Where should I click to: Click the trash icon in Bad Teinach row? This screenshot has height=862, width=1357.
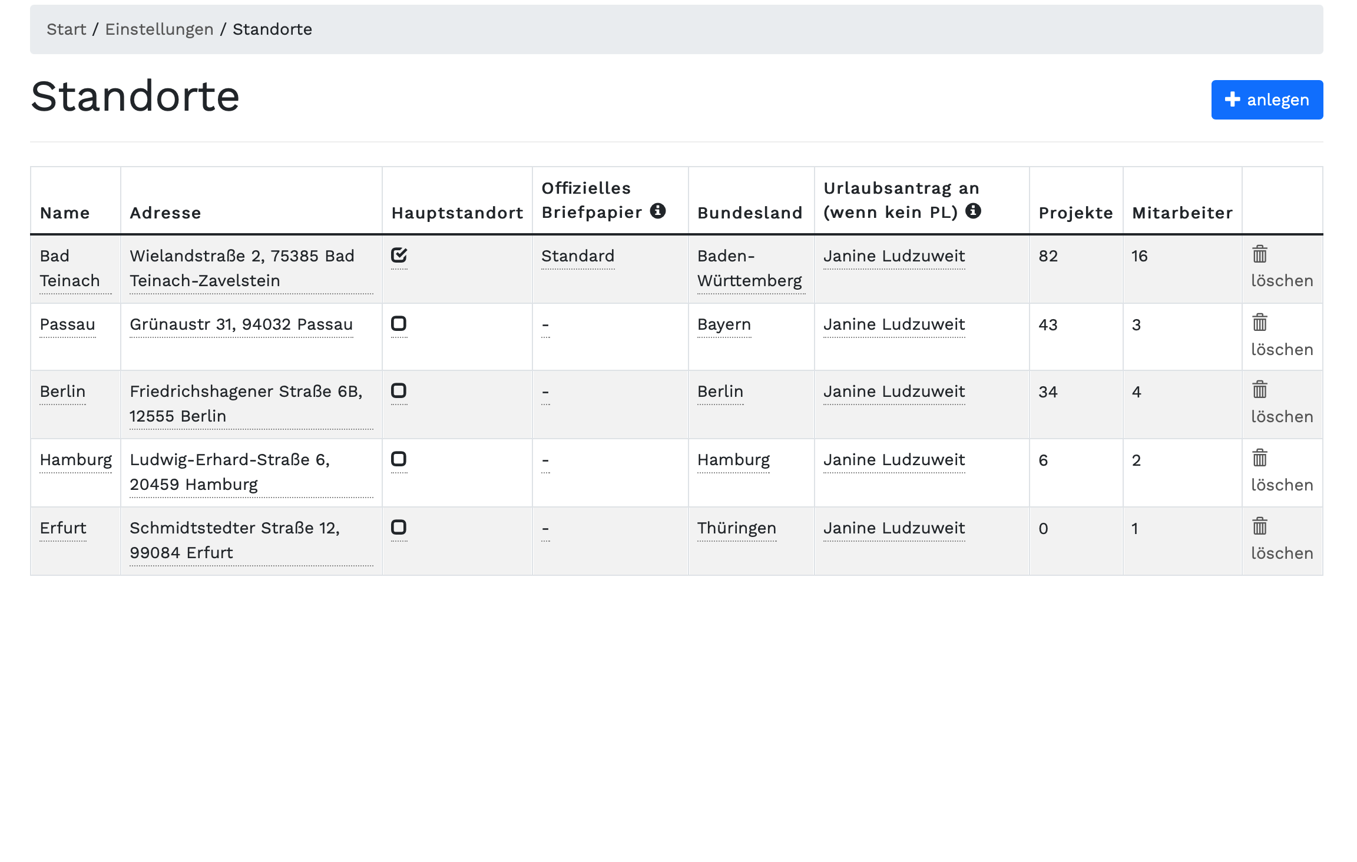point(1259,254)
